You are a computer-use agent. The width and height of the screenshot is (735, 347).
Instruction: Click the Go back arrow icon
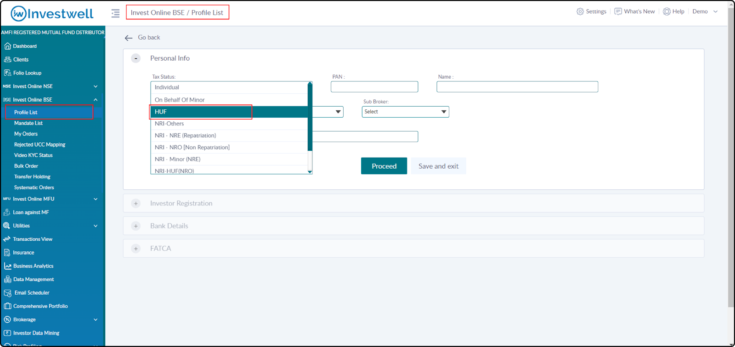129,38
